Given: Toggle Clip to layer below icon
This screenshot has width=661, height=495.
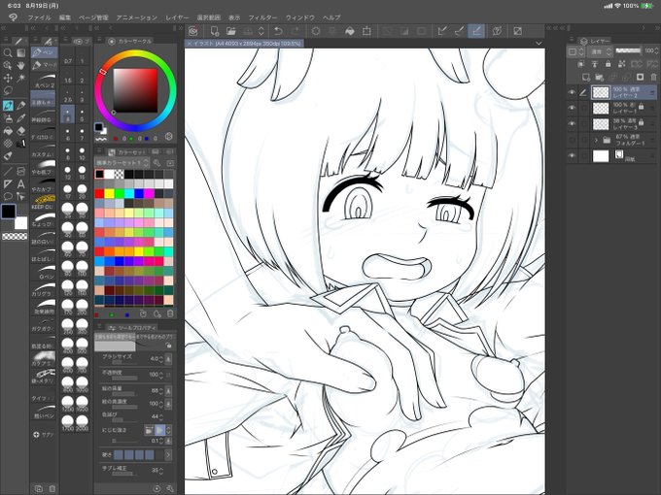Looking at the screenshot, I should (581, 63).
